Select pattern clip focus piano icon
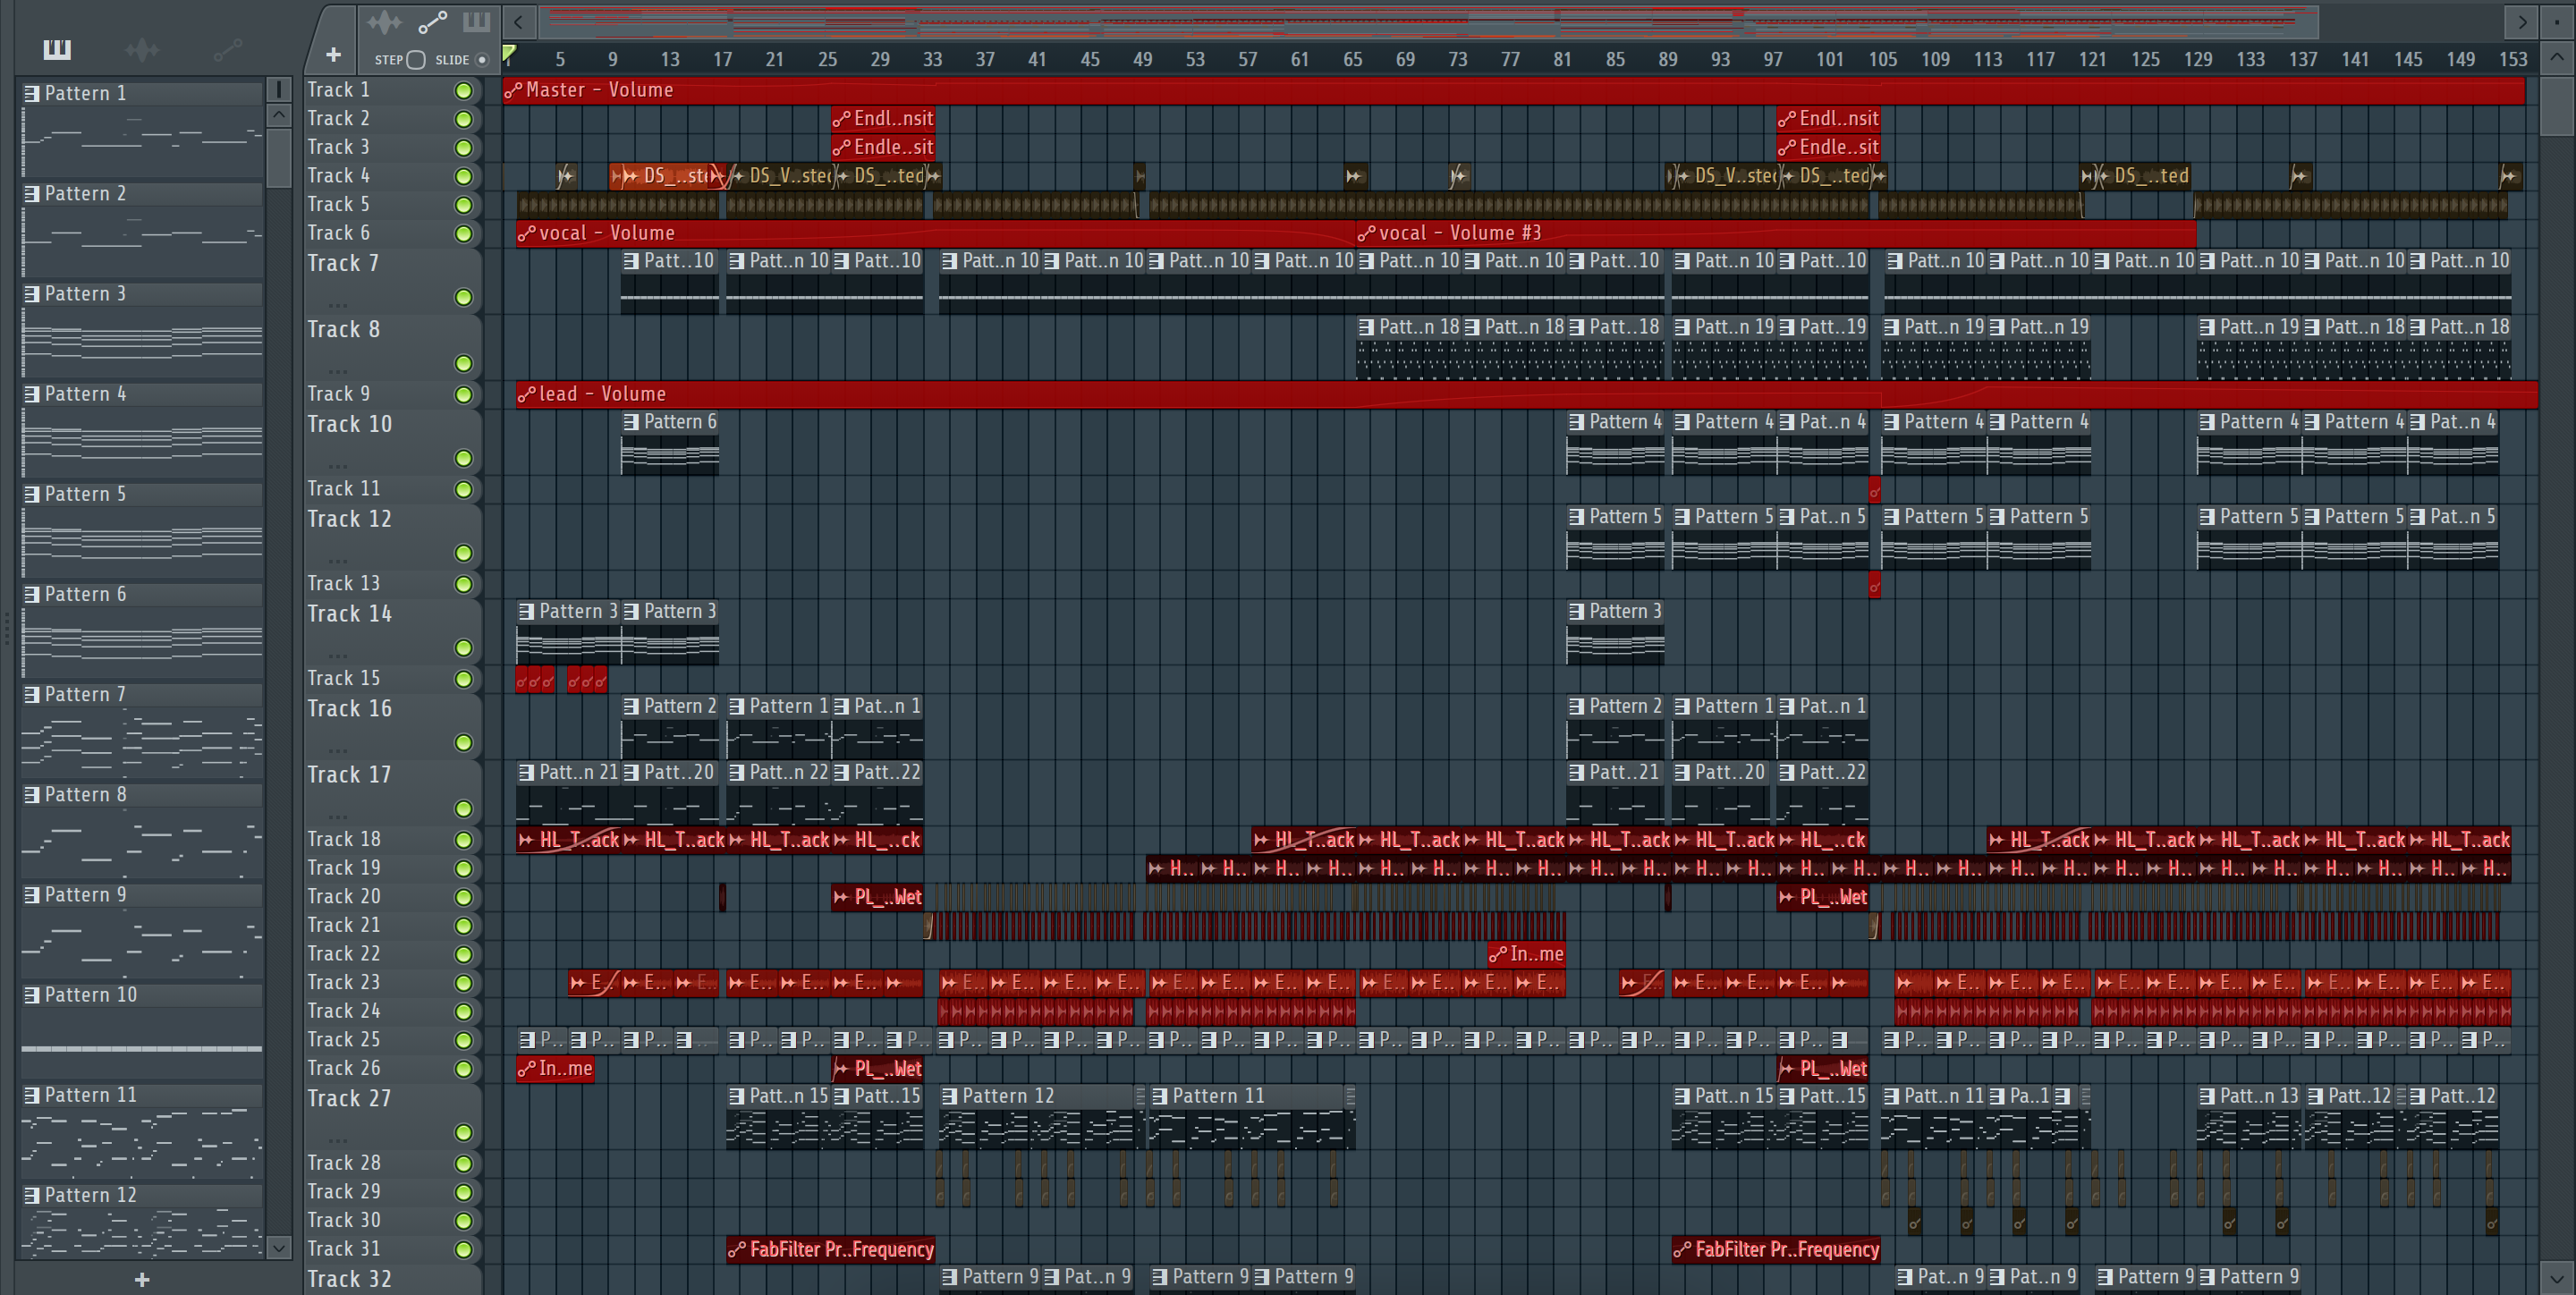Screen dimensions: 2576x1295 click(476, 22)
